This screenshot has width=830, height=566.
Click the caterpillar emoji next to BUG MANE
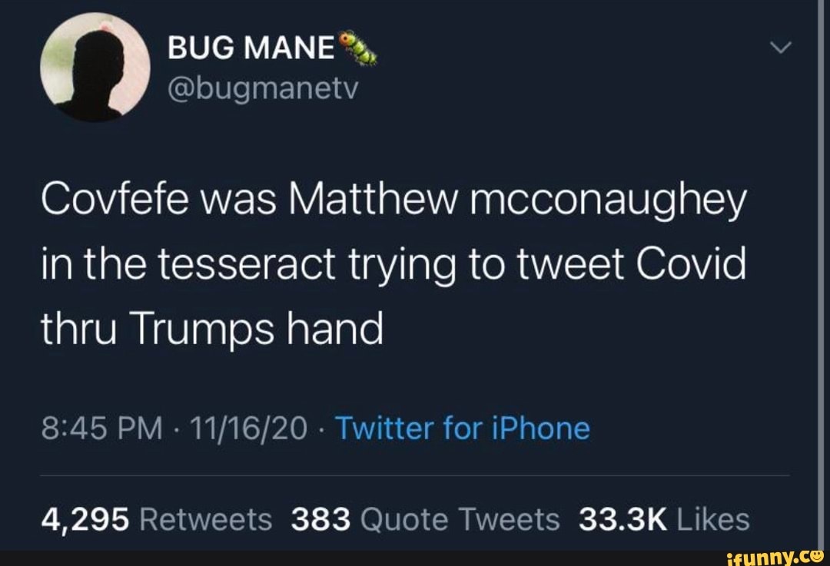coord(358,48)
